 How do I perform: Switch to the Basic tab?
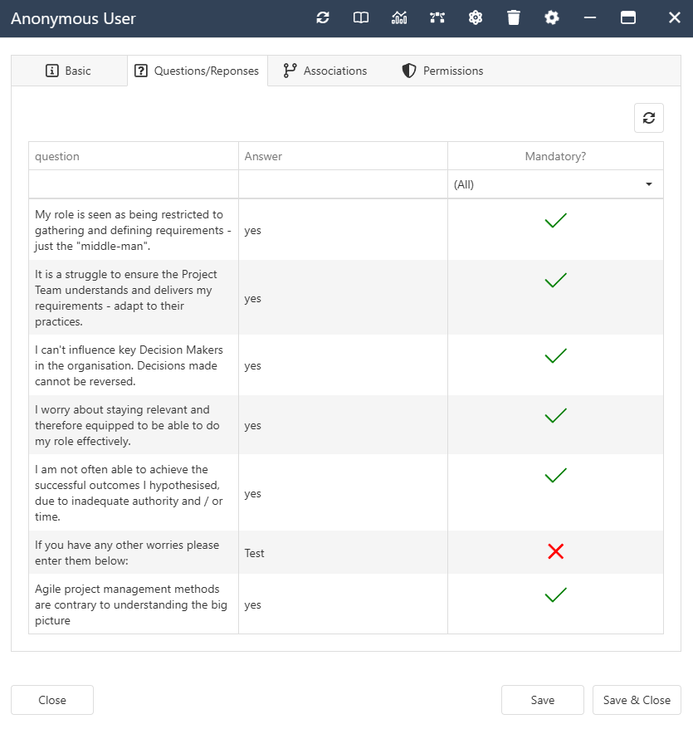(x=70, y=71)
